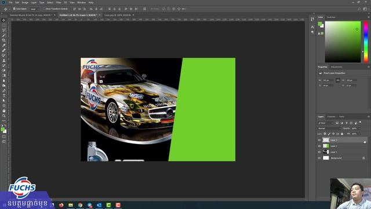The image size is (371, 209).
Task: Open the File menu
Action: pyautogui.click(x=10, y=2)
